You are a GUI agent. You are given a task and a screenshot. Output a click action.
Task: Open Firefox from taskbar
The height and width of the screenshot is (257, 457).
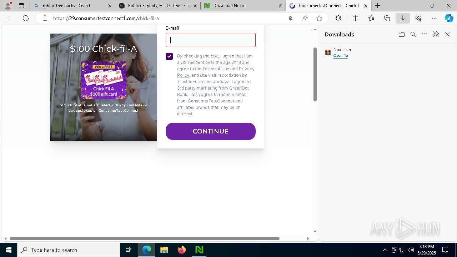point(182,250)
